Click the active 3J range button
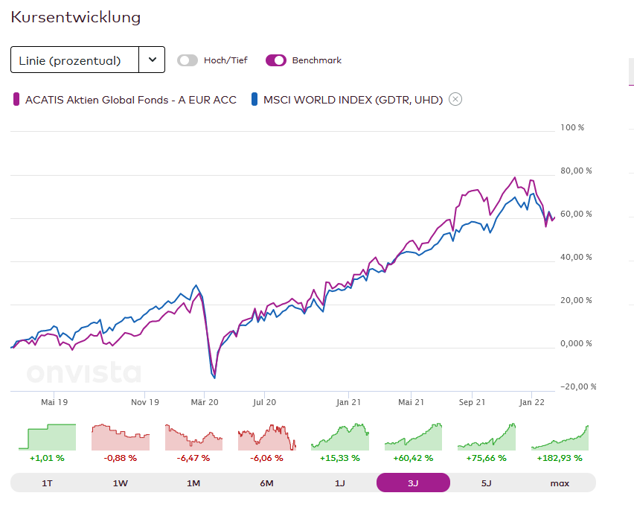 tap(413, 483)
